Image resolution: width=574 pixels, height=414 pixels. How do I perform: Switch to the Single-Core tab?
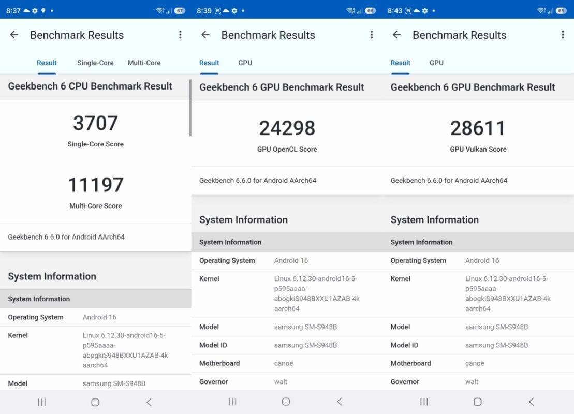tap(95, 63)
